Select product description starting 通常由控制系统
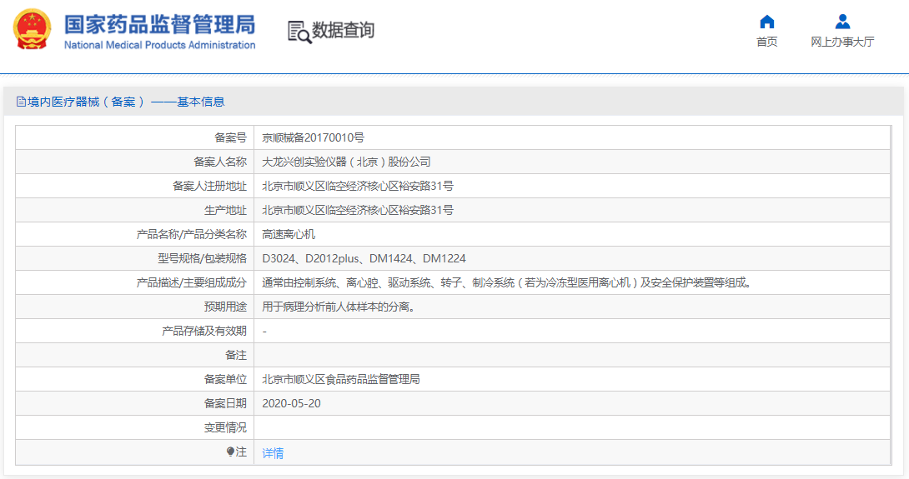This screenshot has height=479, width=909. 508,282
